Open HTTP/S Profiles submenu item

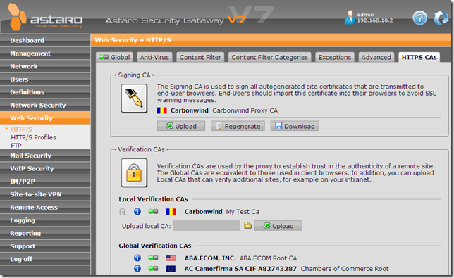click(33, 137)
